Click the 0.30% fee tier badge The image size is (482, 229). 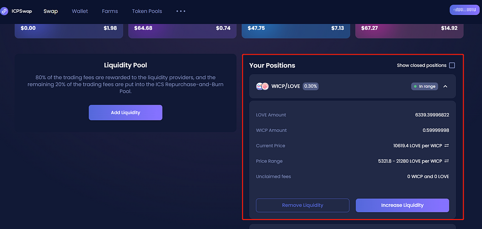[311, 87]
